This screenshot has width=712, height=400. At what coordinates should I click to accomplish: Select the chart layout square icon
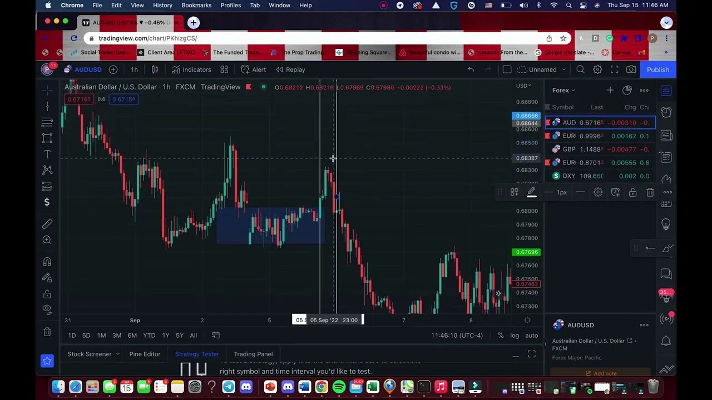click(x=507, y=69)
